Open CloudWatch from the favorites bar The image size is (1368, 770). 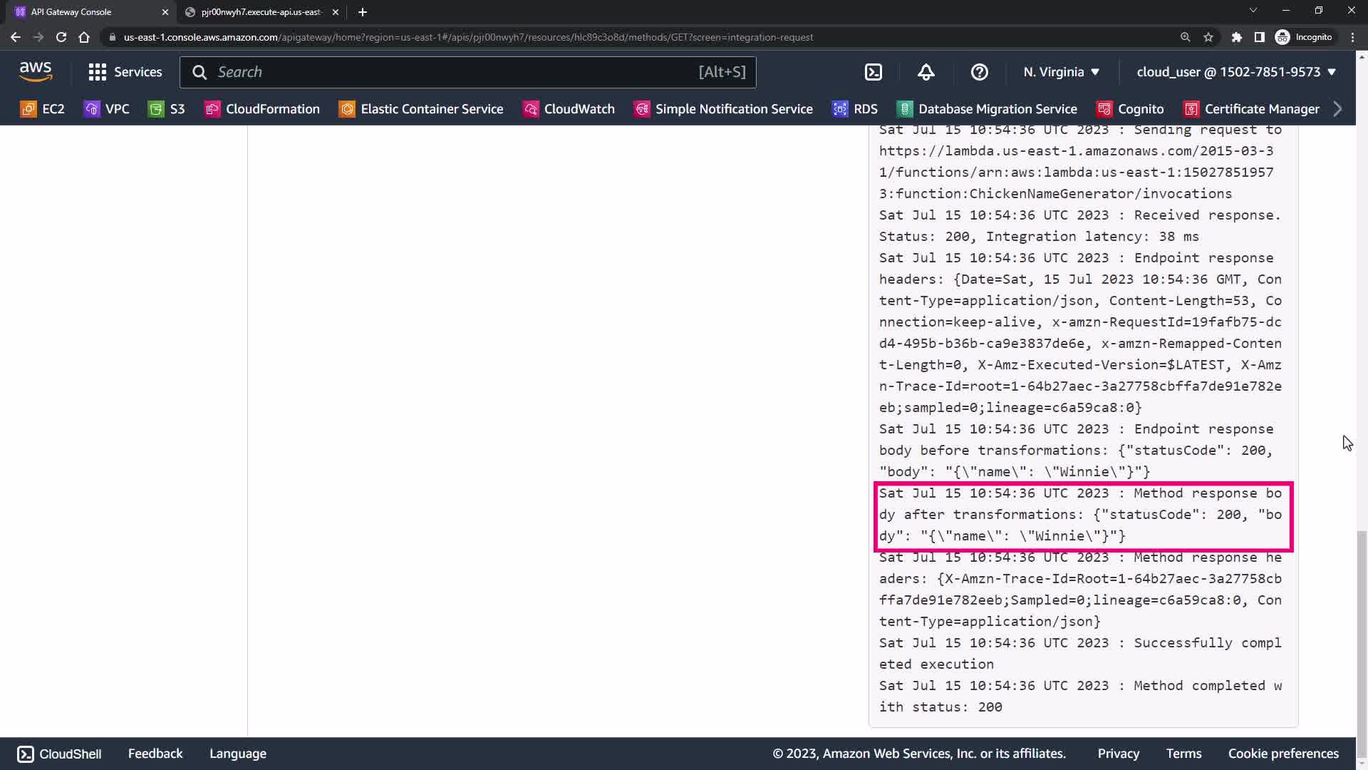tap(569, 109)
